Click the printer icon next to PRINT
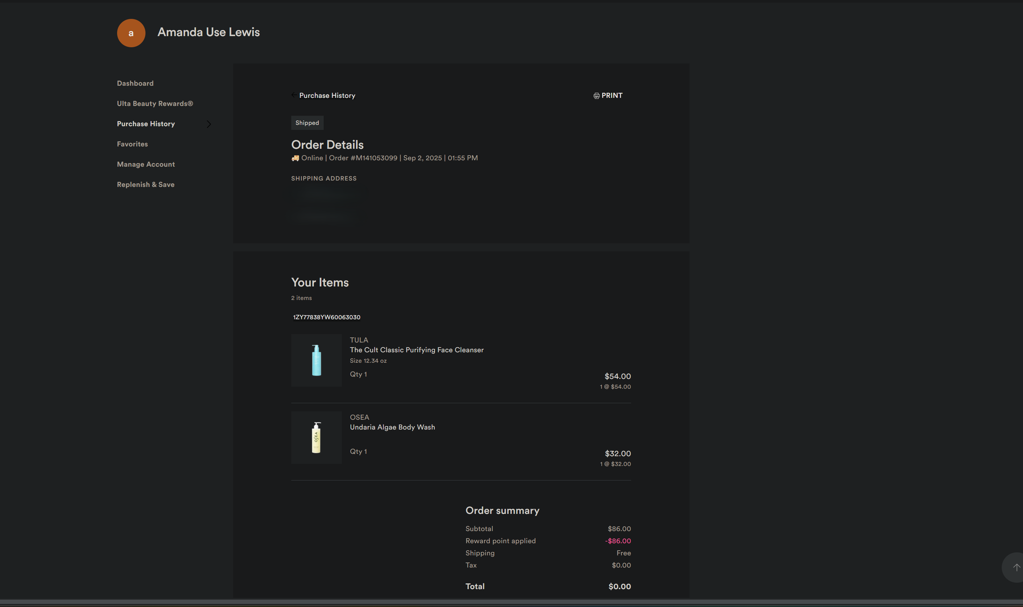Viewport: 1023px width, 607px height. pyautogui.click(x=596, y=96)
